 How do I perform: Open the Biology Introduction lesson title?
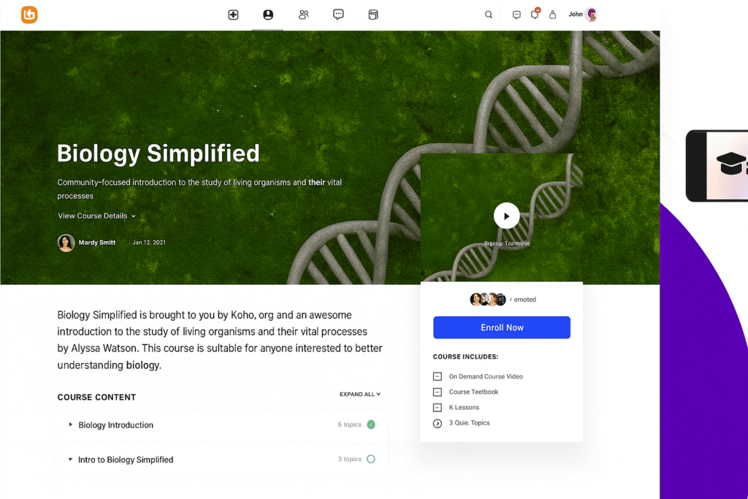point(116,425)
